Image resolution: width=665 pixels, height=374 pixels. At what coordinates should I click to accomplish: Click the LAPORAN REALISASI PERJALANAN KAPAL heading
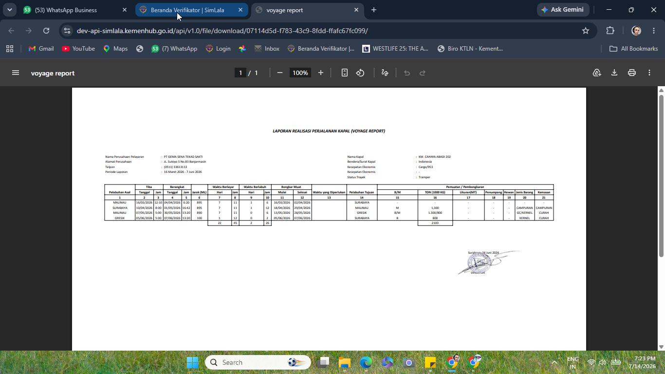(x=329, y=131)
